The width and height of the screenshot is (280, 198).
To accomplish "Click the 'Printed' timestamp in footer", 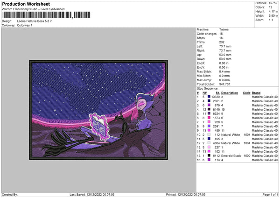I will [x=186, y=194].
